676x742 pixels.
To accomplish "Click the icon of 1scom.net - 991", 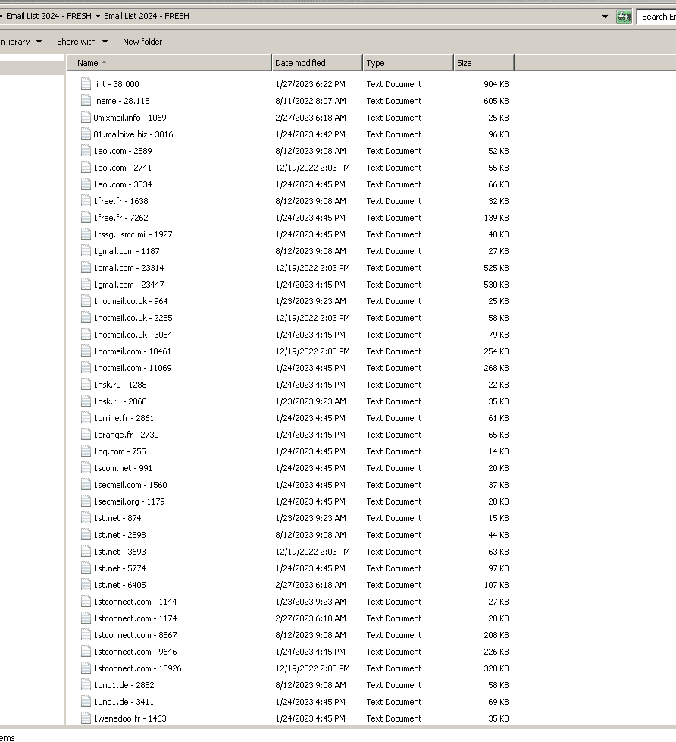I will [86, 468].
